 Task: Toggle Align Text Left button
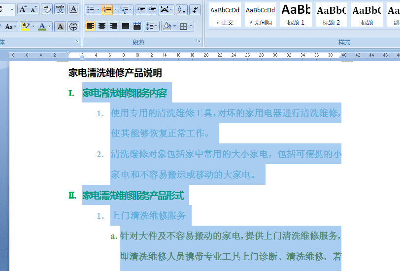(90, 26)
